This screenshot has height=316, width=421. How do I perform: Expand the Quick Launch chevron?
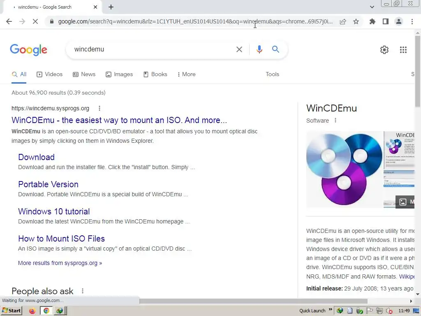click(x=330, y=309)
